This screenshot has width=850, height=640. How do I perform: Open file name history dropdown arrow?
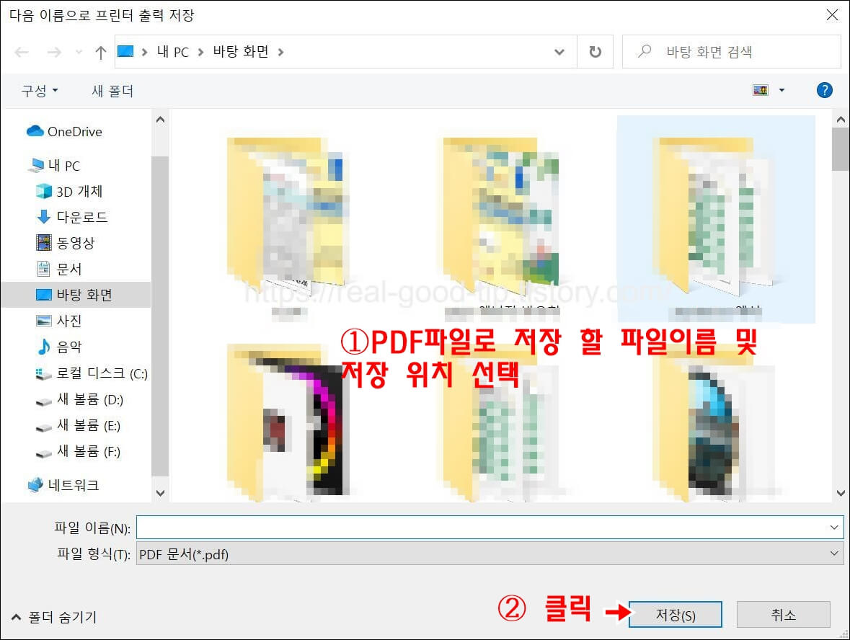(834, 528)
